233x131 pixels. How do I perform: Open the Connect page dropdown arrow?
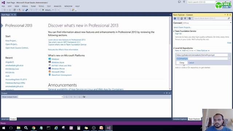coord(230,23)
